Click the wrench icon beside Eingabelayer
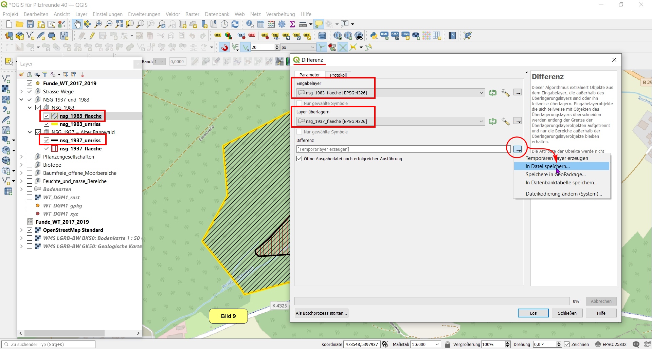652x349 pixels. pos(505,93)
